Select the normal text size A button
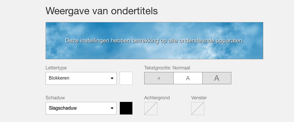The width and height of the screenshot is (294, 122). click(188, 78)
